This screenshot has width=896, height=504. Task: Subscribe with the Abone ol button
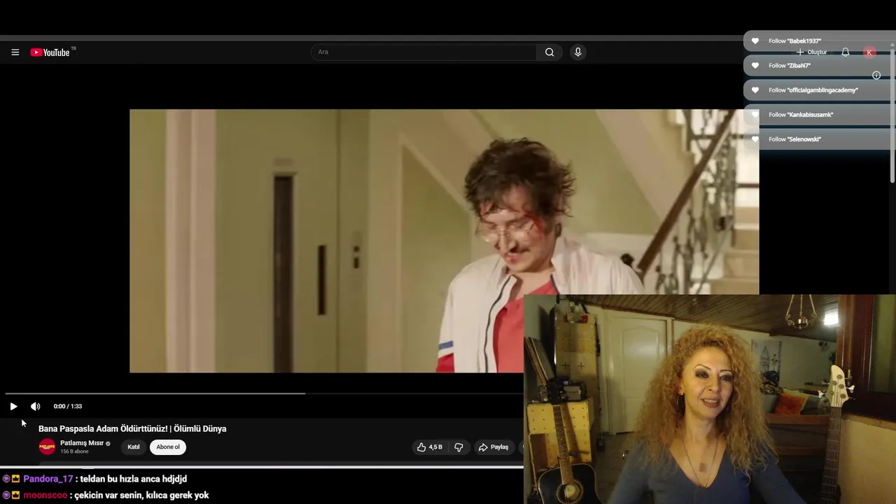pos(168,447)
